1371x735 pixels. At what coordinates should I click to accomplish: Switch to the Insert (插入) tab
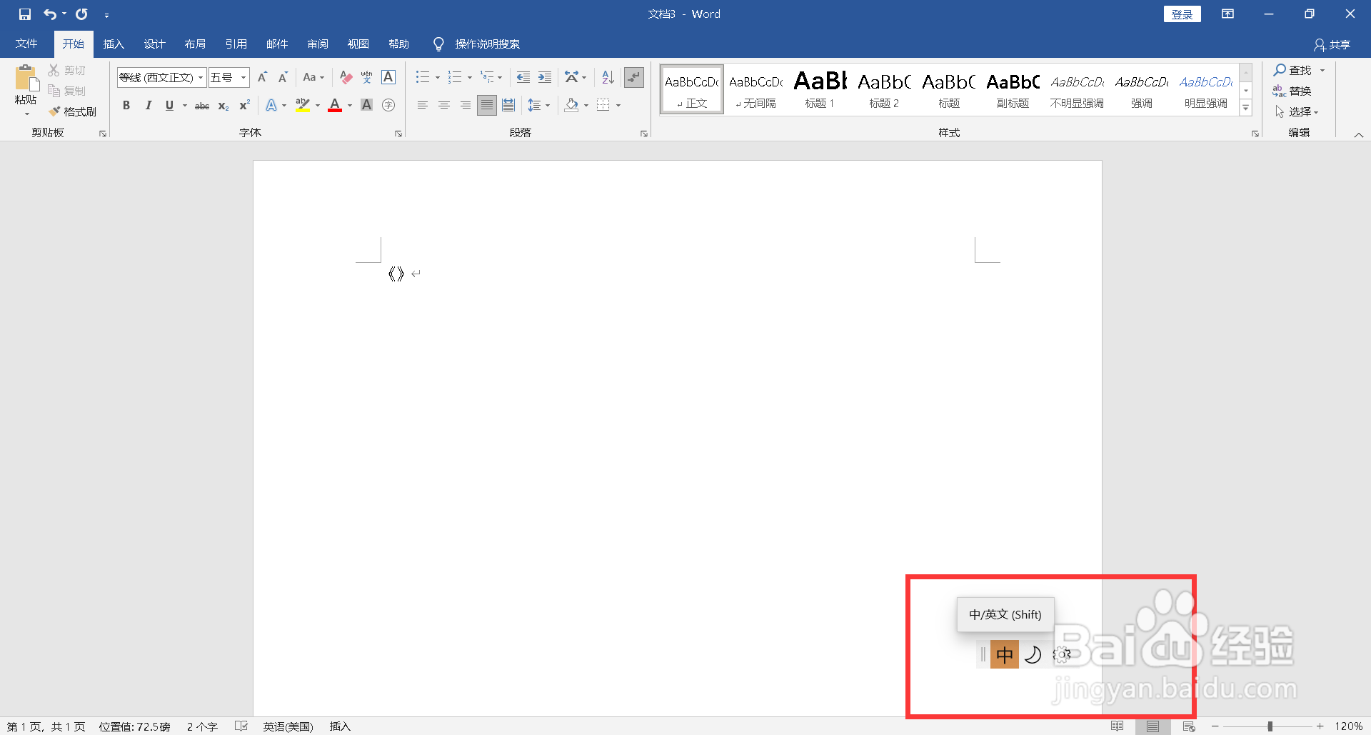tap(114, 44)
